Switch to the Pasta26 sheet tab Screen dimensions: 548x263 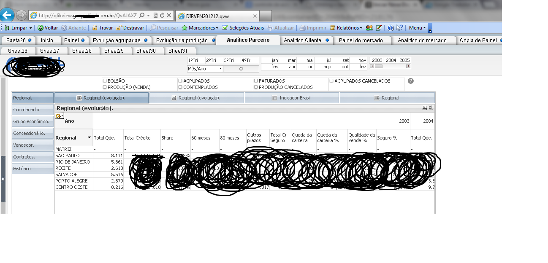pos(19,40)
